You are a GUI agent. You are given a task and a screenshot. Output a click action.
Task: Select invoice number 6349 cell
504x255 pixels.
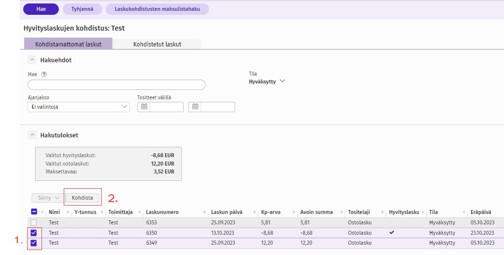[x=151, y=243]
